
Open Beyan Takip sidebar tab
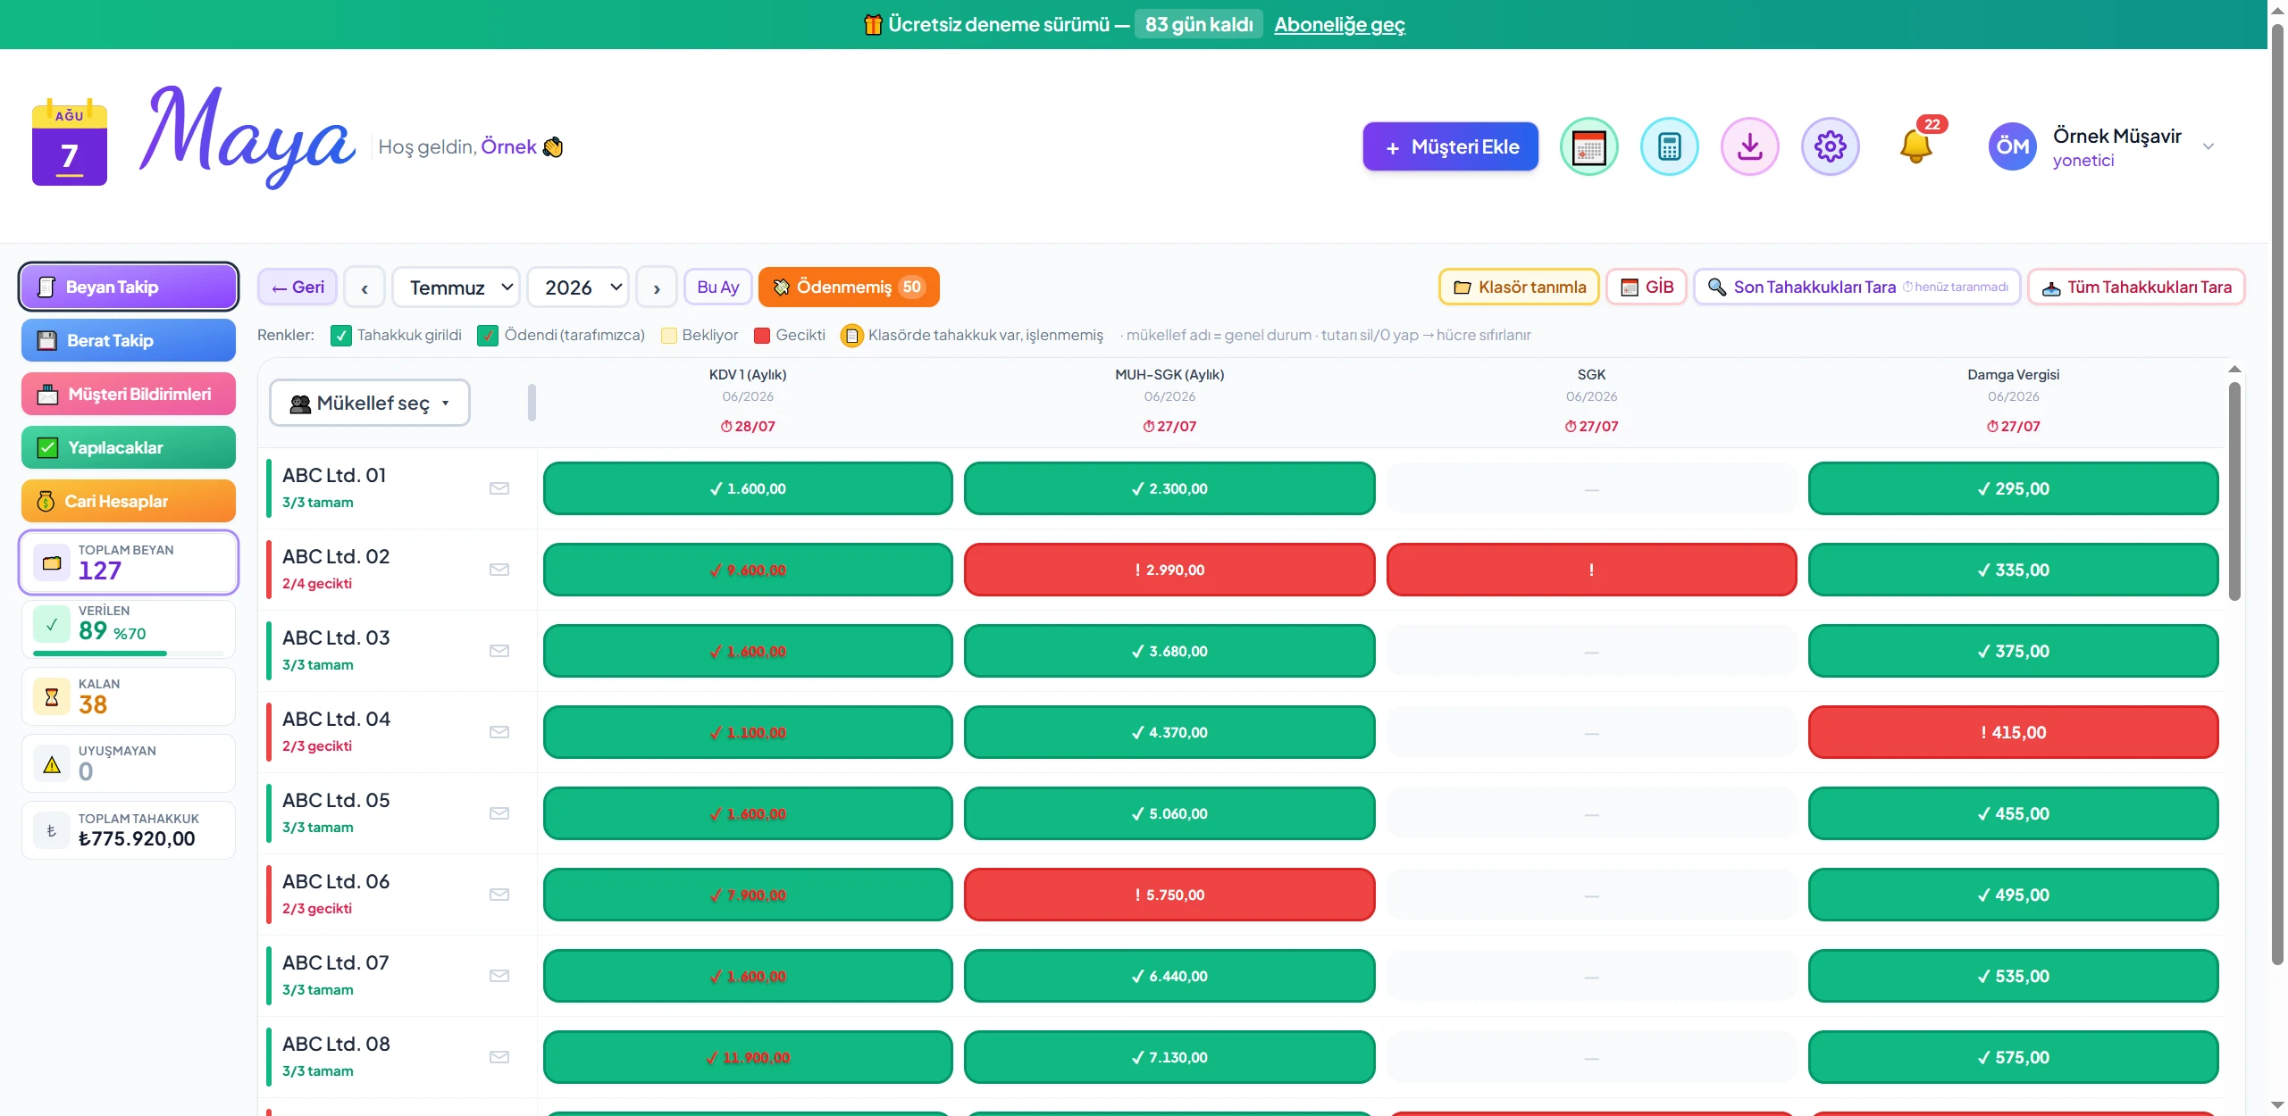coord(129,287)
